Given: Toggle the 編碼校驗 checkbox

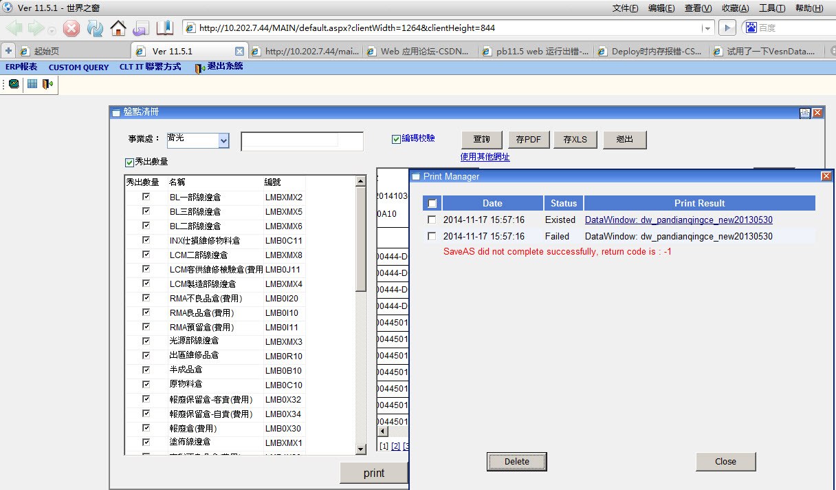Looking at the screenshot, I should pos(396,139).
